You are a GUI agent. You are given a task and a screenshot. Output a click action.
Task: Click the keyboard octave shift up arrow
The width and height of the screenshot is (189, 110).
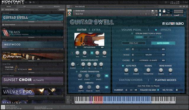(x=68, y=98)
